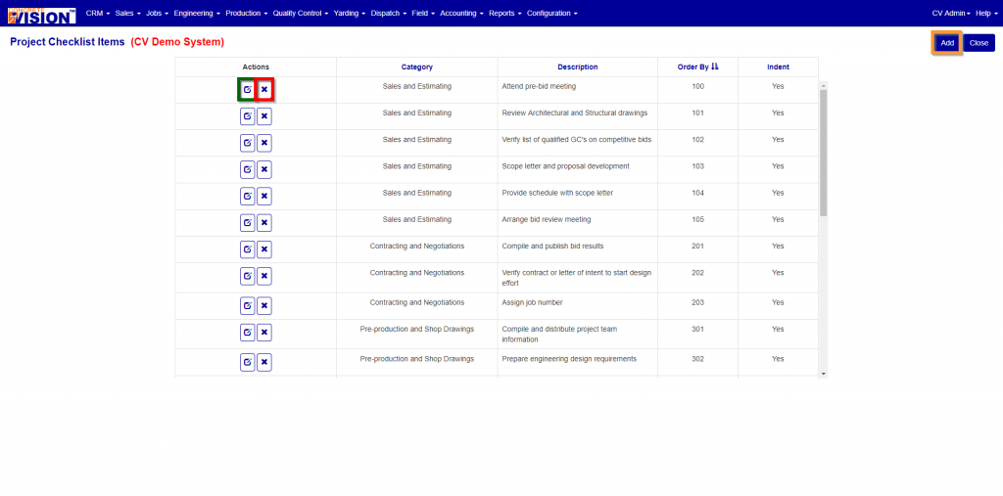Click the Add button
1003x496 pixels.
947,43
